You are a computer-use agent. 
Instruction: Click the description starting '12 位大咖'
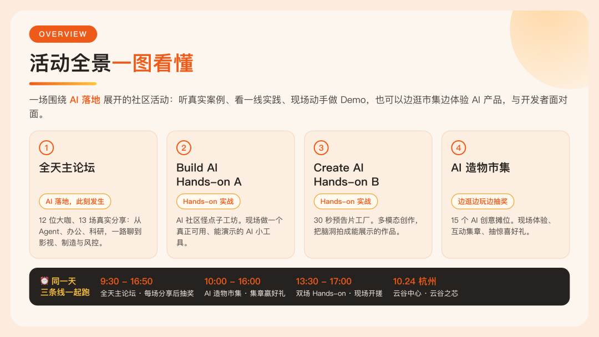[x=90, y=231]
